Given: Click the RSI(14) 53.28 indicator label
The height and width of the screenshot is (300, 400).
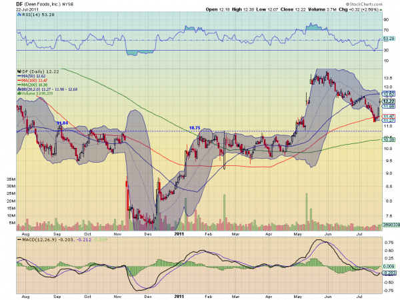Looking at the screenshot, I should (x=38, y=15).
